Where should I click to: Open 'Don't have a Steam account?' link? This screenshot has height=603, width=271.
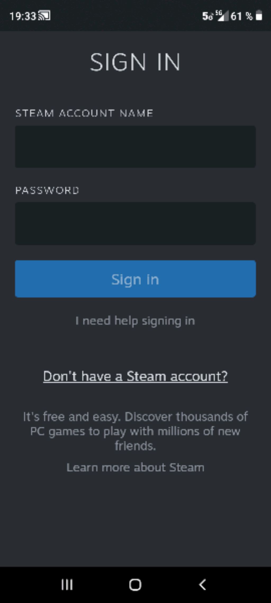(135, 376)
